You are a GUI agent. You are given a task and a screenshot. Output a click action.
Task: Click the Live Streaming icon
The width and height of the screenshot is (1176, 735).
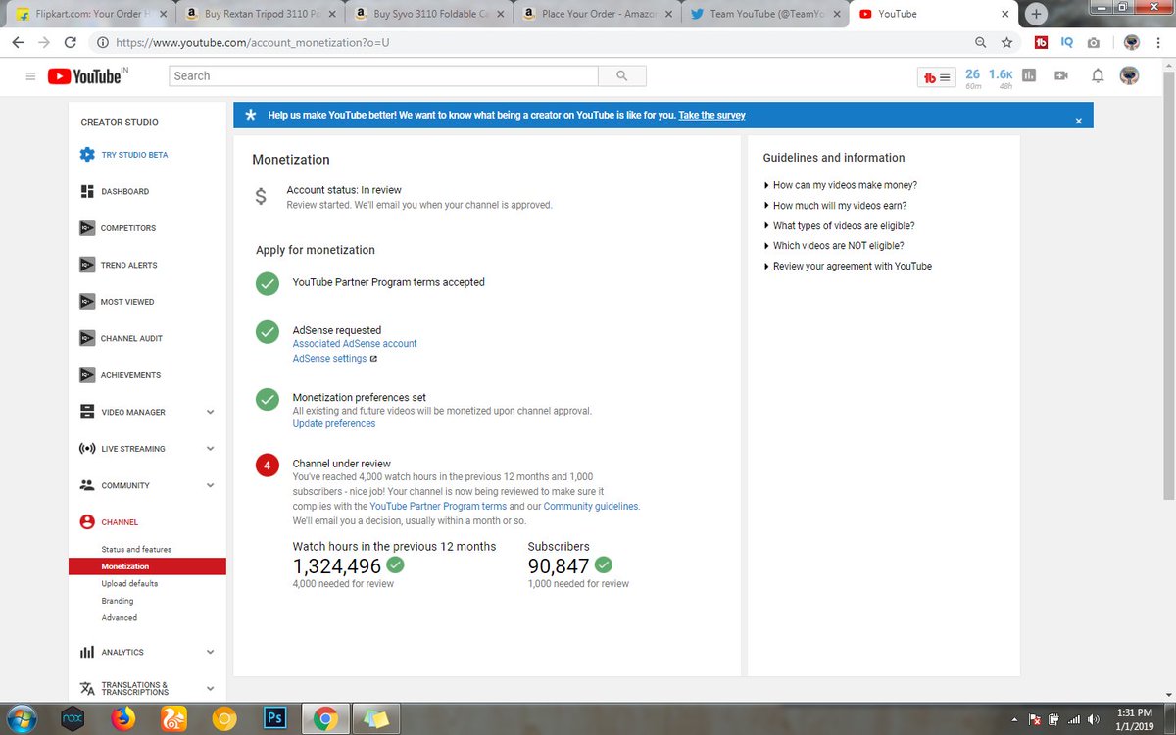(87, 449)
